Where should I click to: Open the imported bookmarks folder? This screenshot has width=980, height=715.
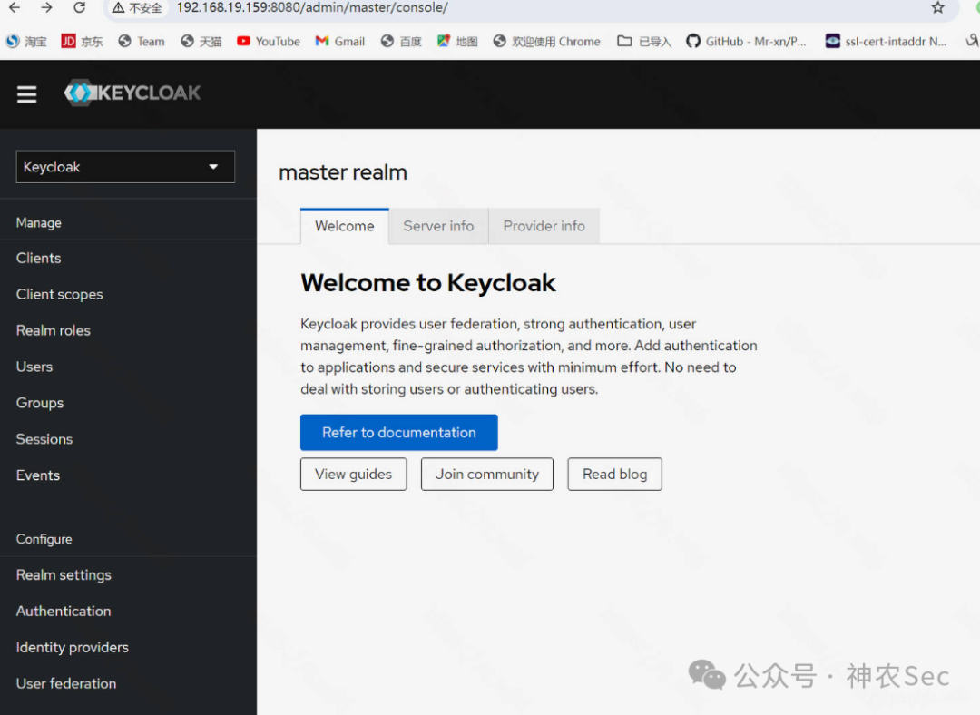point(643,41)
